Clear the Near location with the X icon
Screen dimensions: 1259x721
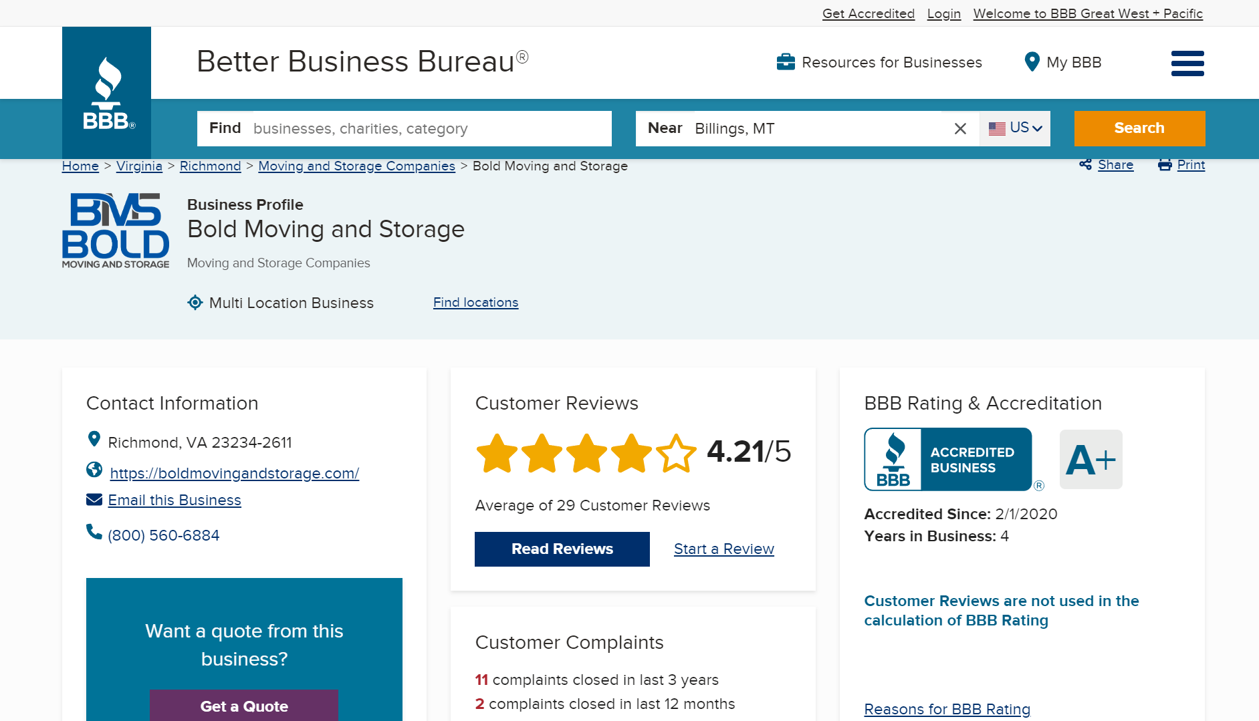(960, 128)
